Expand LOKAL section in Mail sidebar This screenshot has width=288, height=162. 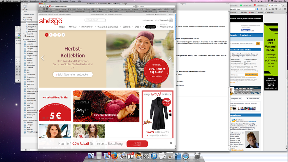pyautogui.click(x=22, y=12)
